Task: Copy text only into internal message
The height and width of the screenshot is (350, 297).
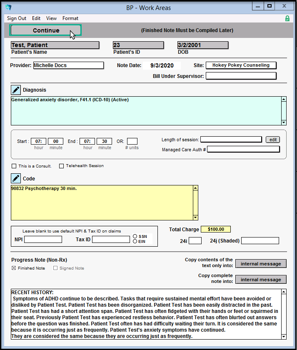Action: (261, 264)
